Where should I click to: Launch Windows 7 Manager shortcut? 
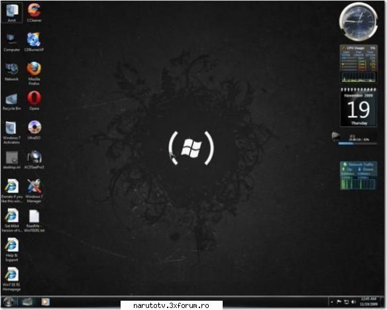34,191
